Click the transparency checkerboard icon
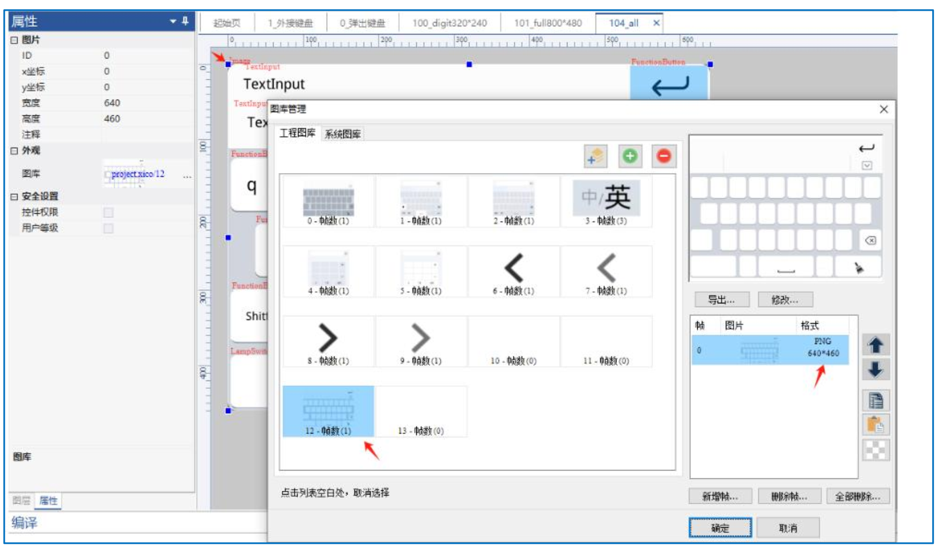The width and height of the screenshot is (937, 553). point(875,450)
